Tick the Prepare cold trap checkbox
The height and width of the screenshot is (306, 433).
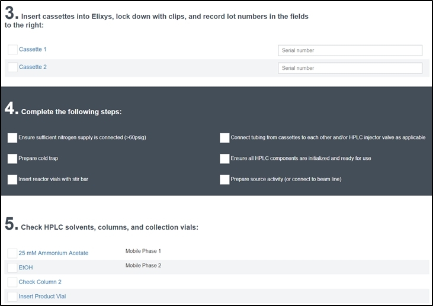click(12, 159)
